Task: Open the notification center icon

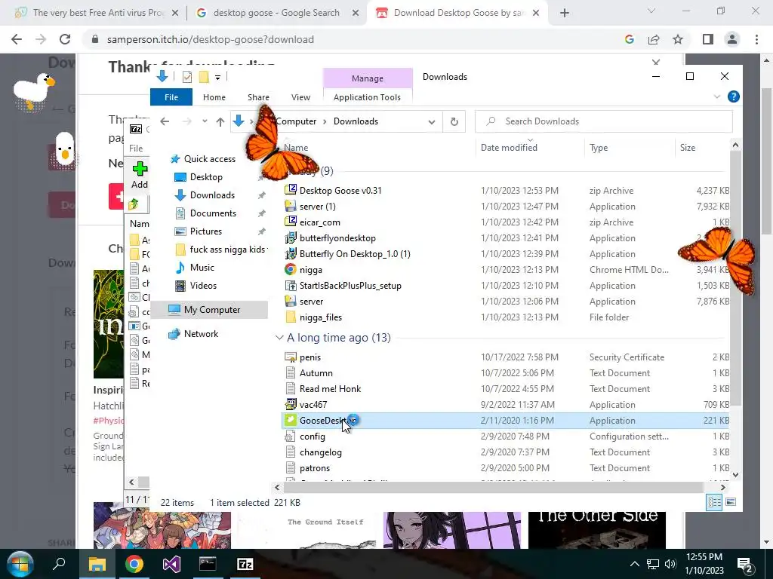Action: tap(744, 565)
